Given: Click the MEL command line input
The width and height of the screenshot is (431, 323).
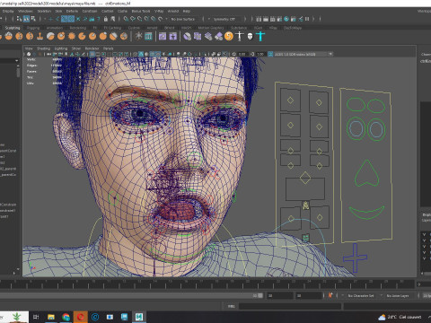Looking at the screenshot, I should point(290,306).
